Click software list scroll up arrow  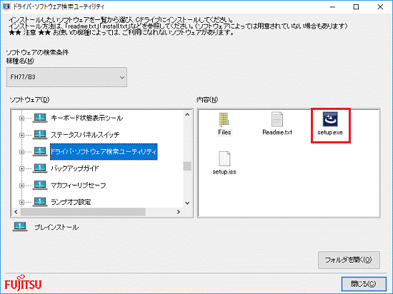point(187,115)
